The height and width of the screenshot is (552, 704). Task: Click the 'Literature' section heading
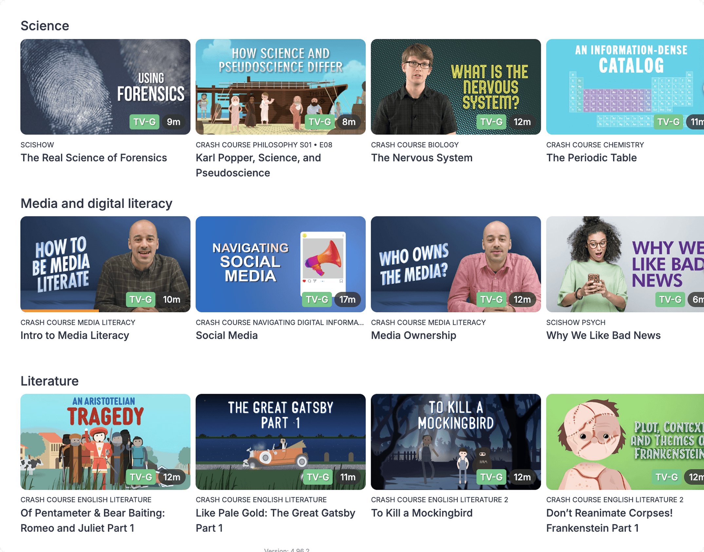[49, 381]
